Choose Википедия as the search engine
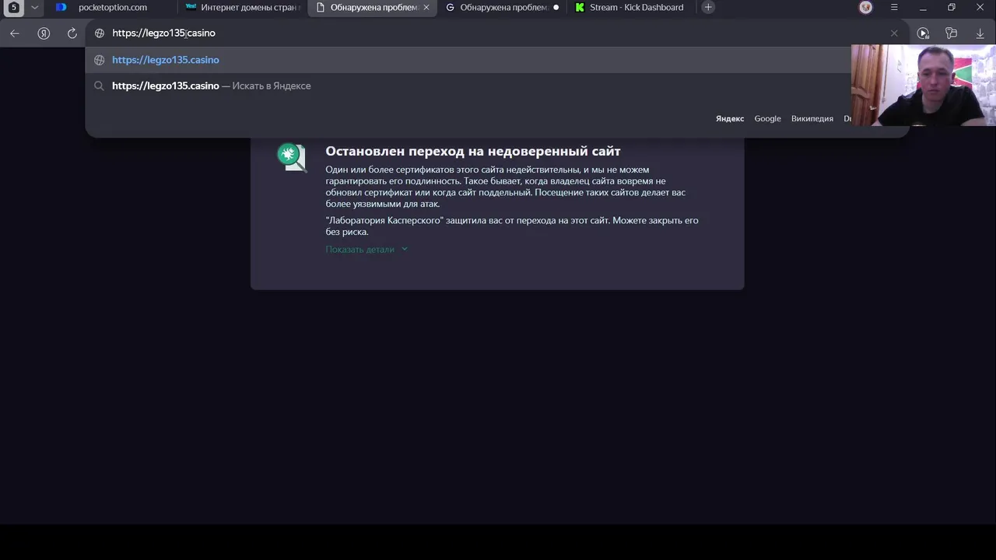 pos(812,118)
